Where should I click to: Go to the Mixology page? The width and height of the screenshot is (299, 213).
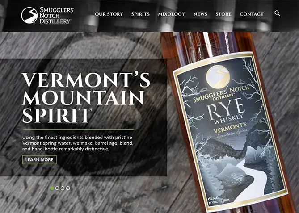tap(172, 14)
